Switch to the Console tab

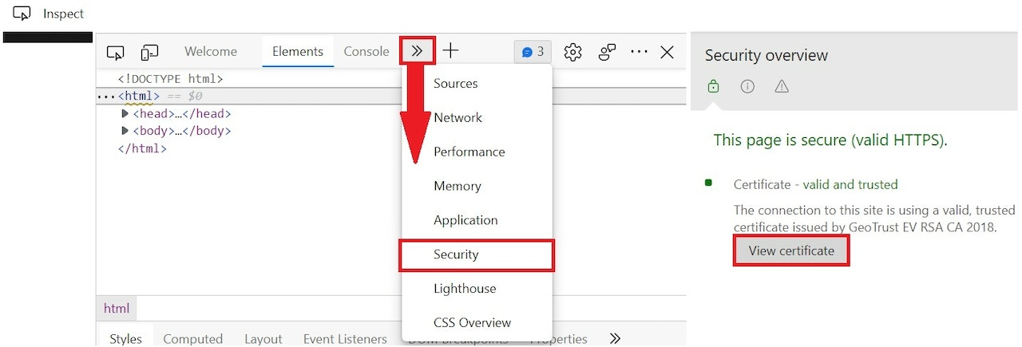point(366,51)
